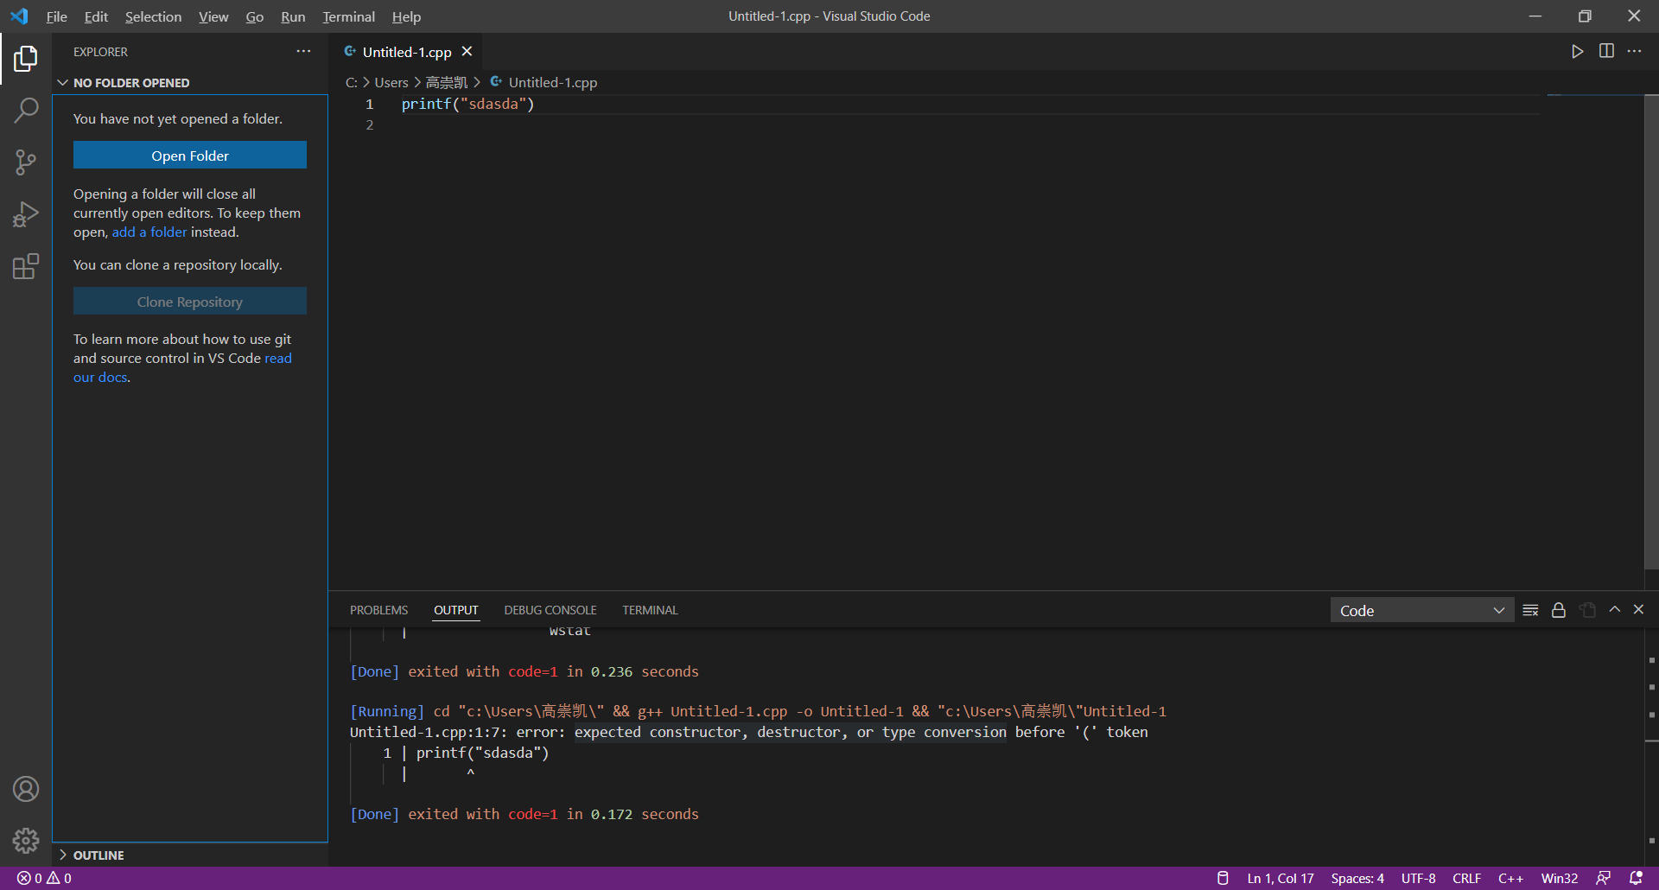Change indentation via Spaces: 4

[1357, 878]
